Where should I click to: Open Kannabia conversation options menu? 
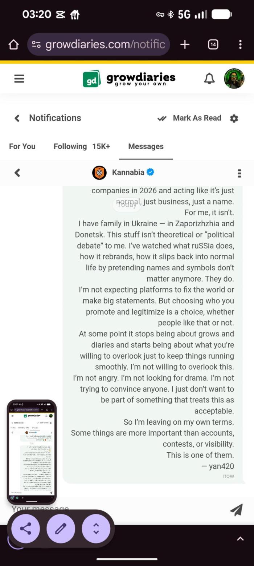(239, 173)
